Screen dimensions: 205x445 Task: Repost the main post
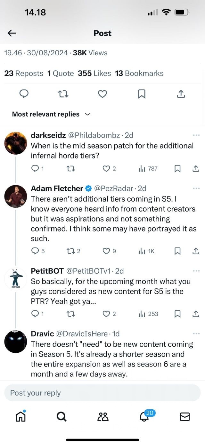point(63,94)
